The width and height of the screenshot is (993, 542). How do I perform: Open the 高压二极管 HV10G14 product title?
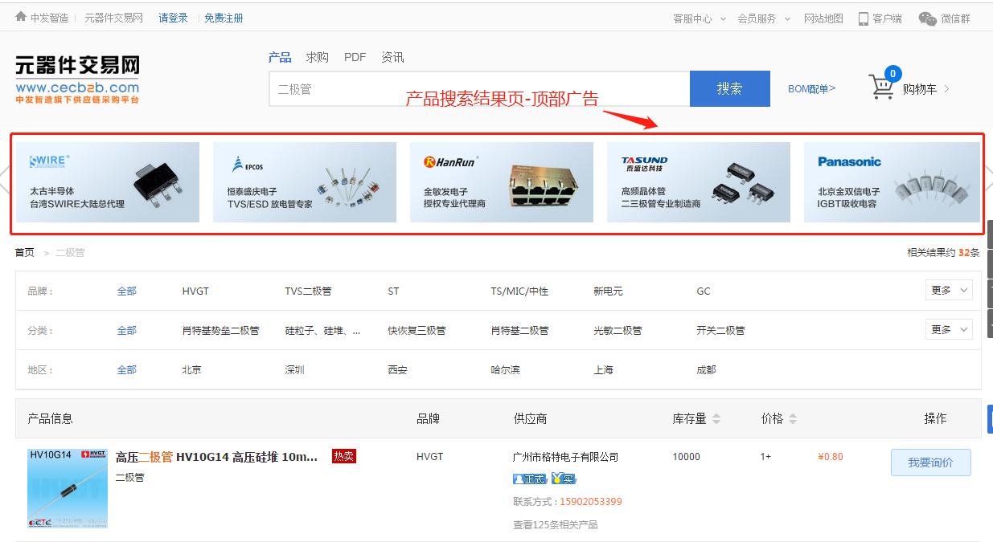click(x=216, y=457)
